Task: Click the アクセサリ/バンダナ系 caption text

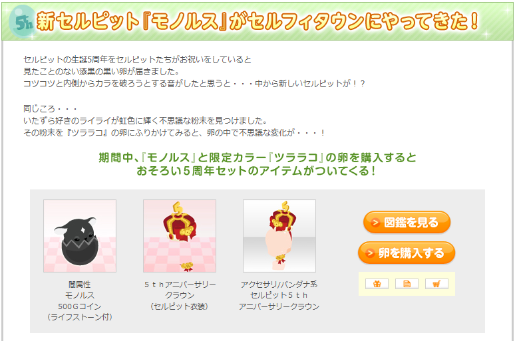Action: pos(279,284)
